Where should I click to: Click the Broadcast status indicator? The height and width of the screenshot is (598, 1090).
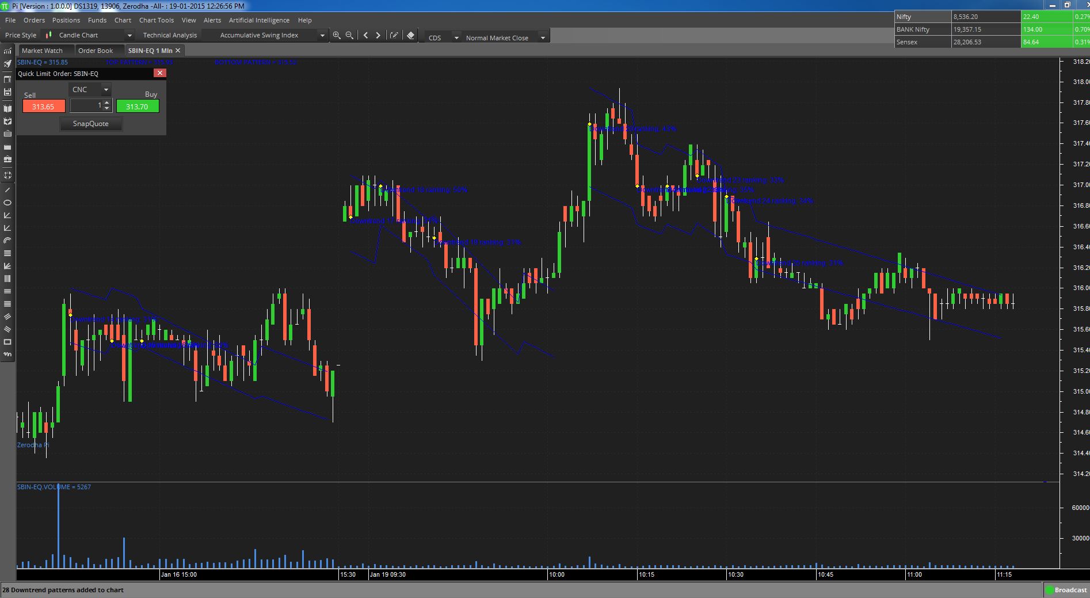[1066, 590]
